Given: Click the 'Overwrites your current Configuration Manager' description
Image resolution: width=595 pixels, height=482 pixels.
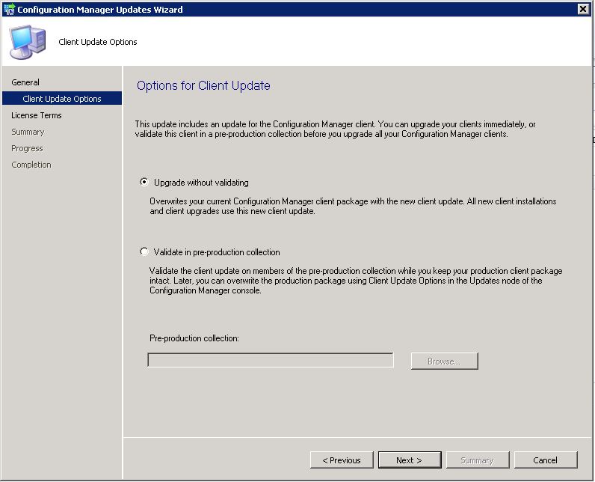Looking at the screenshot, I should pos(353,207).
